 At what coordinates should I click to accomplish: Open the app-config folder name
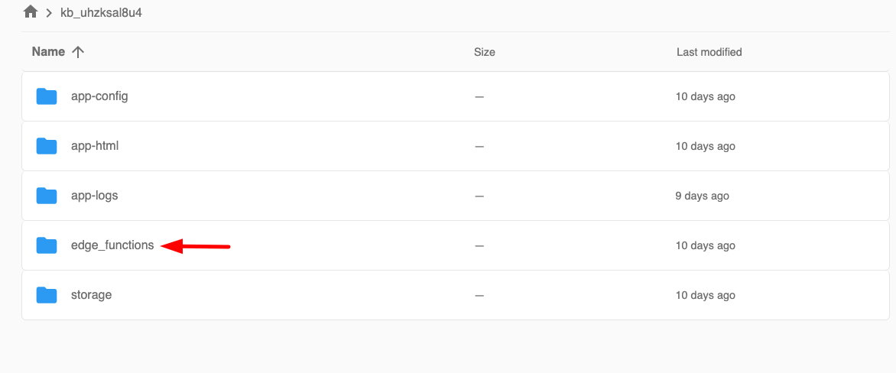[x=99, y=96]
